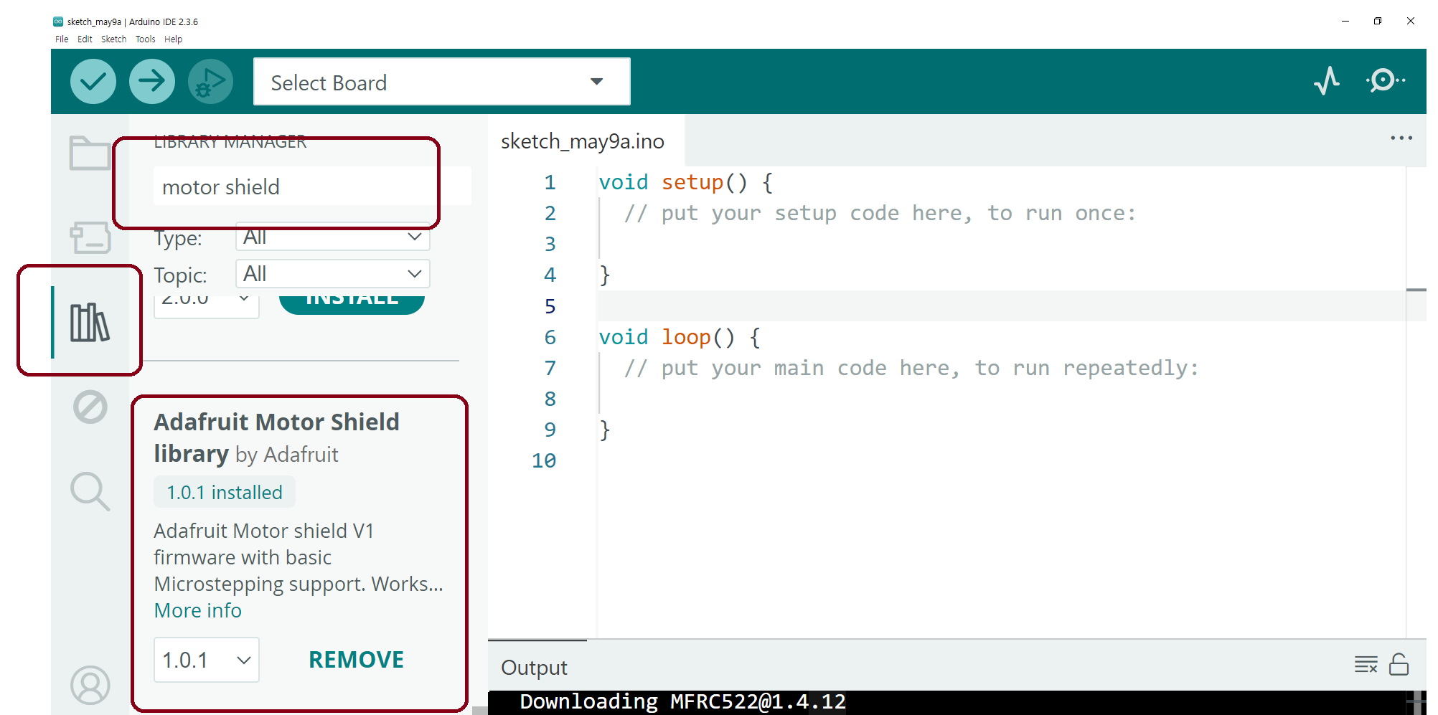Open the Sketchbook folder sidebar icon
Image resolution: width=1438 pixels, height=715 pixels.
click(x=90, y=152)
